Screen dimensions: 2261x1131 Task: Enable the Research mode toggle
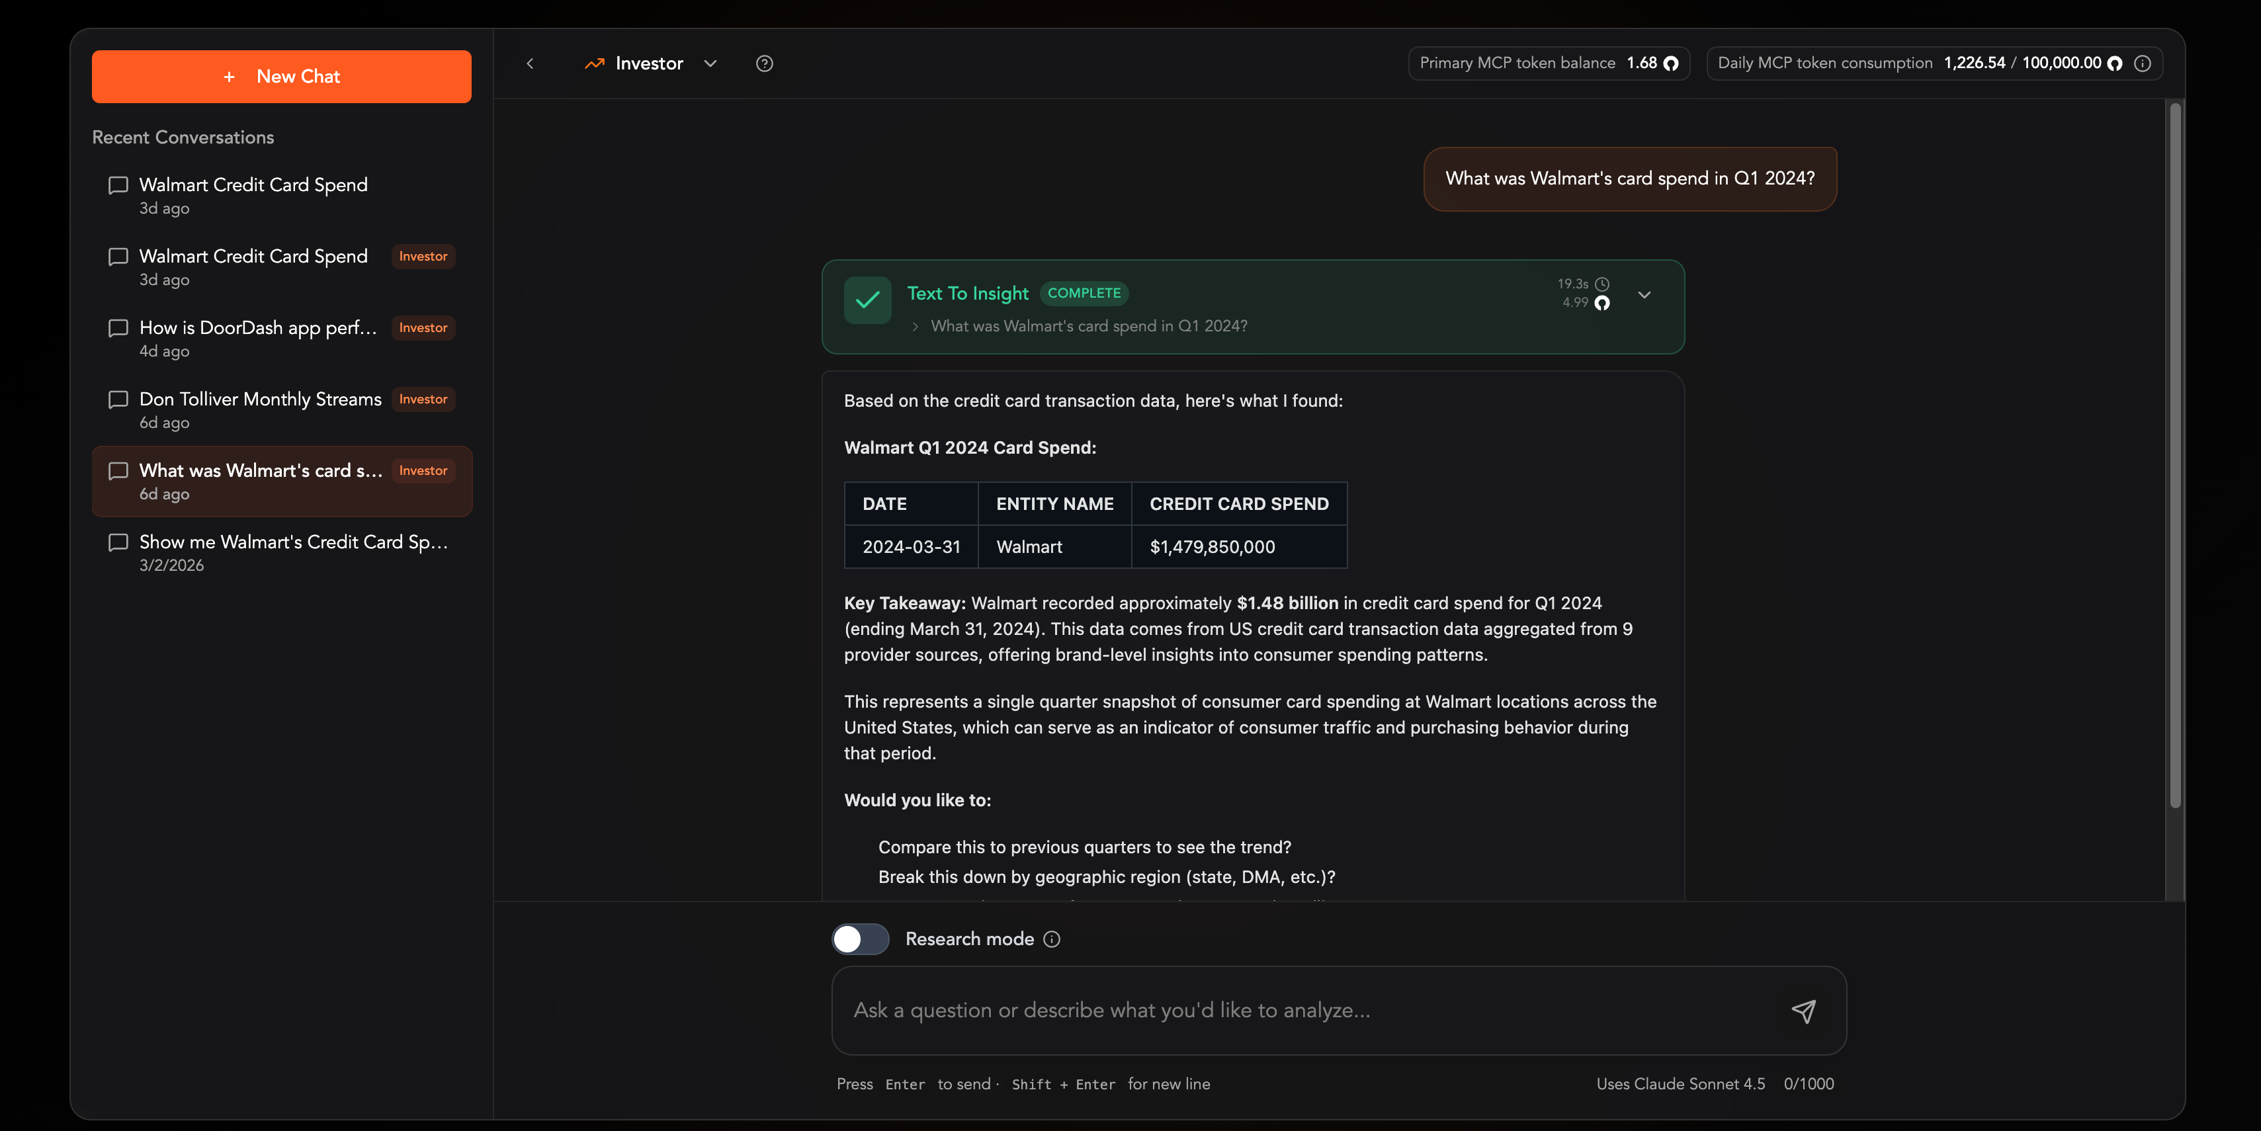click(x=860, y=939)
